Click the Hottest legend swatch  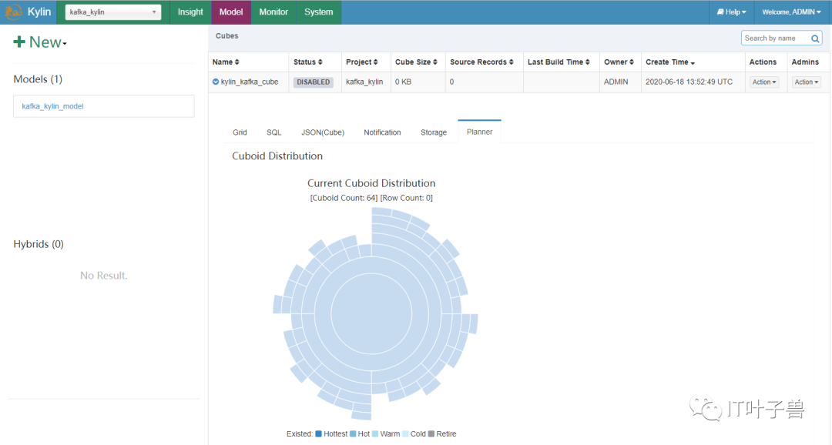tap(318, 433)
